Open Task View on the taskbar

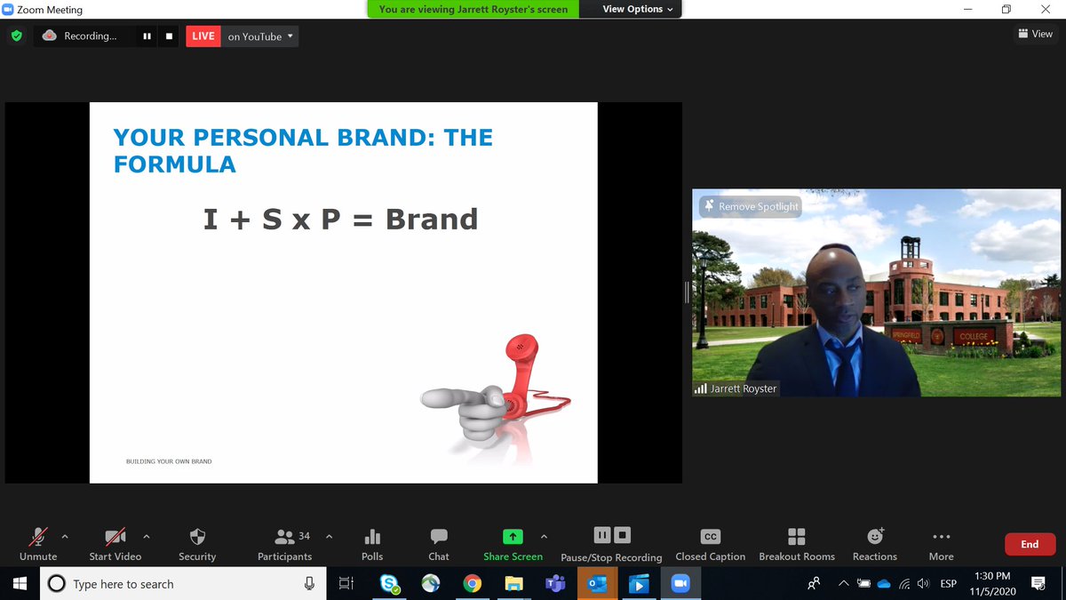[x=346, y=584]
